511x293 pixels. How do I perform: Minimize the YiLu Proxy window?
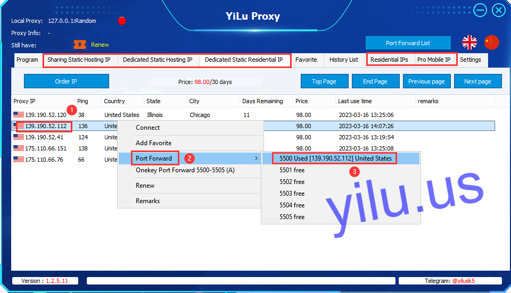[480, 10]
